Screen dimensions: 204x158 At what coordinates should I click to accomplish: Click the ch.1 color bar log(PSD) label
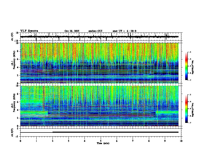tap(193, 67)
